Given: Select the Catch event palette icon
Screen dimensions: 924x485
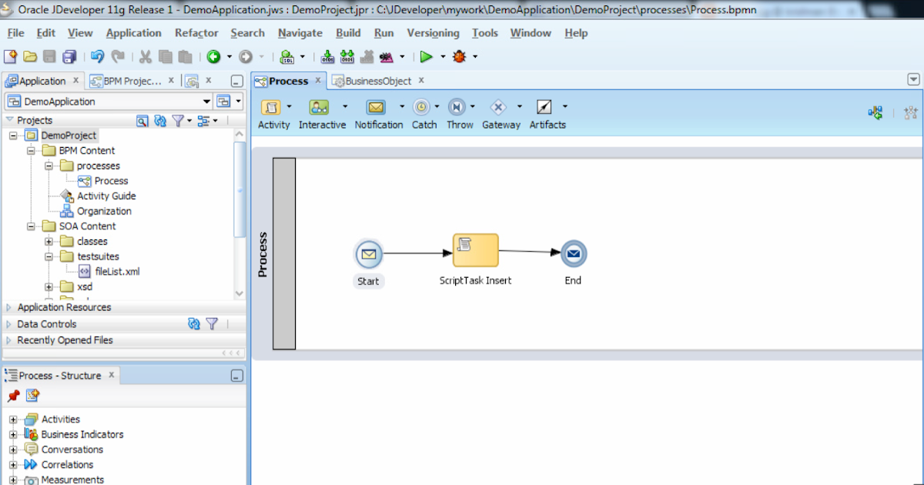Looking at the screenshot, I should [421, 107].
